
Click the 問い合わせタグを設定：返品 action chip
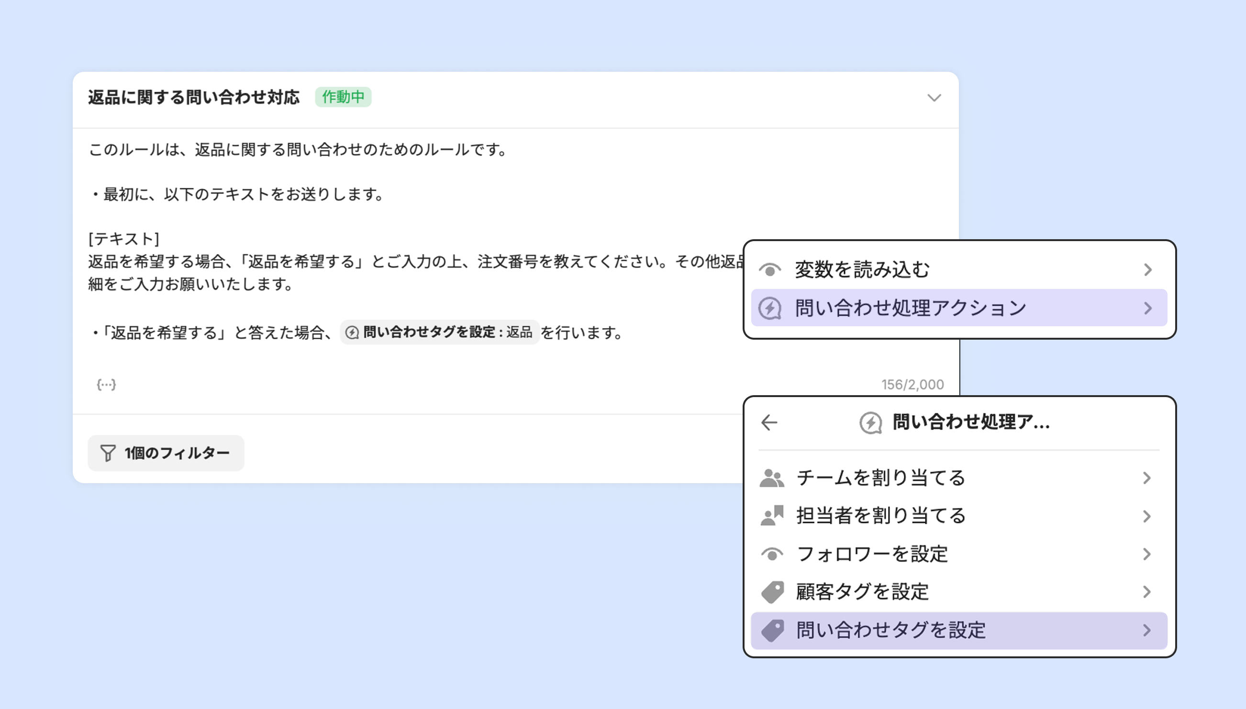(x=439, y=332)
